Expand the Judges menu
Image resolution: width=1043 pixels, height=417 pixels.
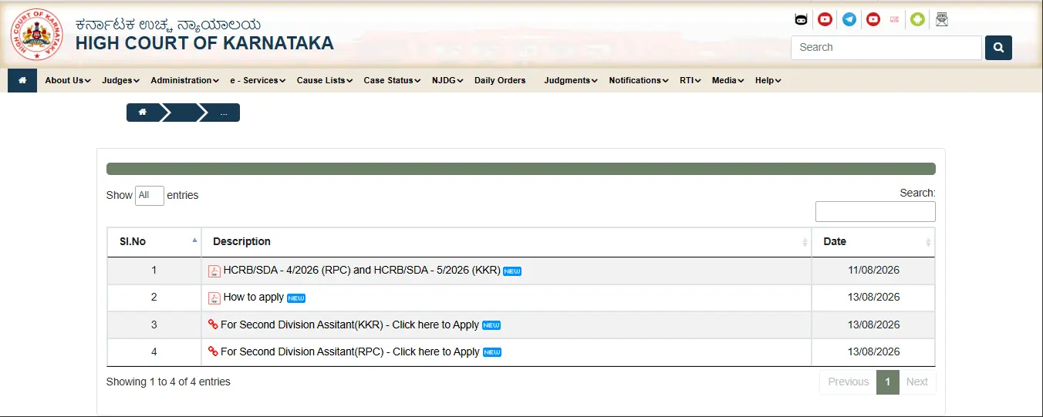click(x=120, y=80)
